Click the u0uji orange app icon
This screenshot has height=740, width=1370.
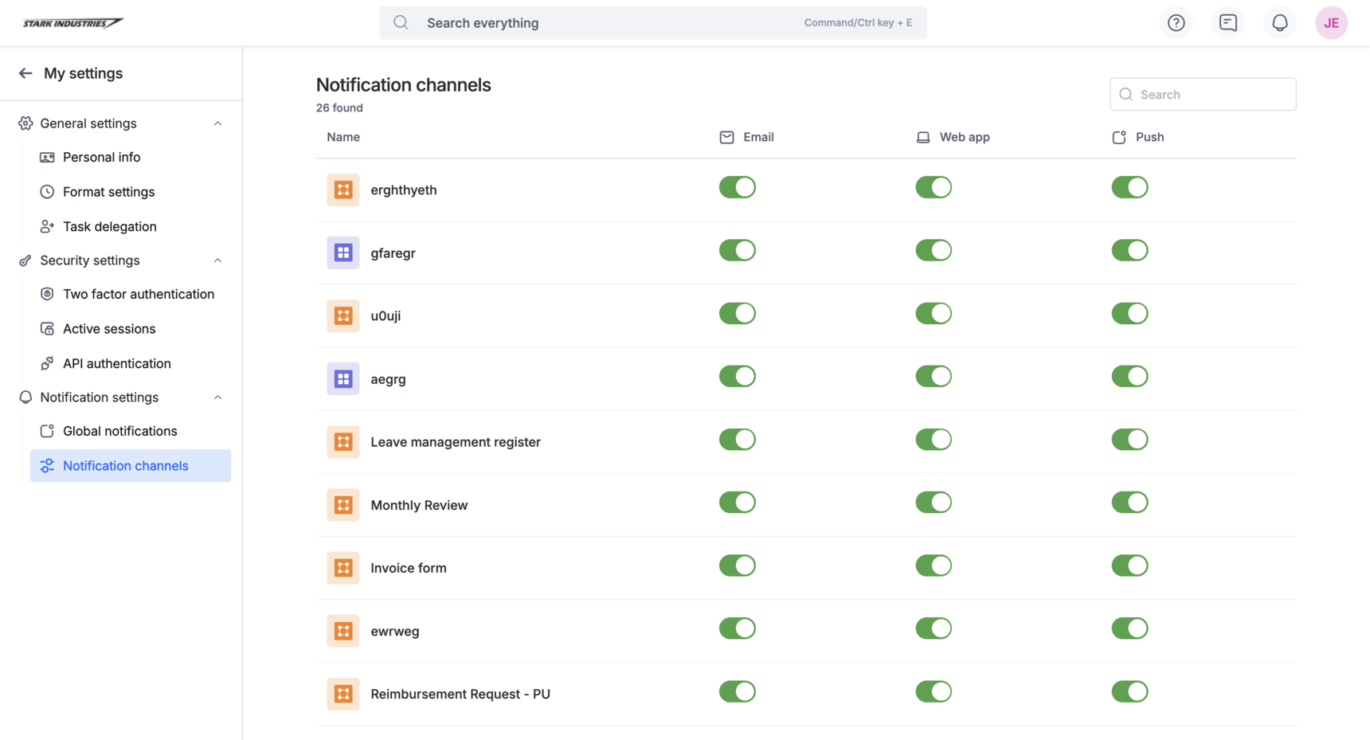(x=343, y=315)
